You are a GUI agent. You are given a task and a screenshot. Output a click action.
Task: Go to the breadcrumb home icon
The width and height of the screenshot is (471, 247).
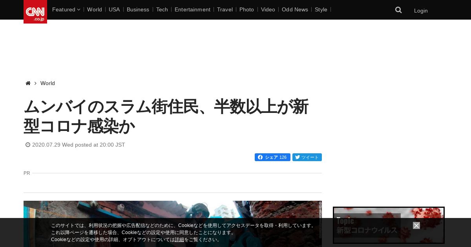[x=28, y=83]
